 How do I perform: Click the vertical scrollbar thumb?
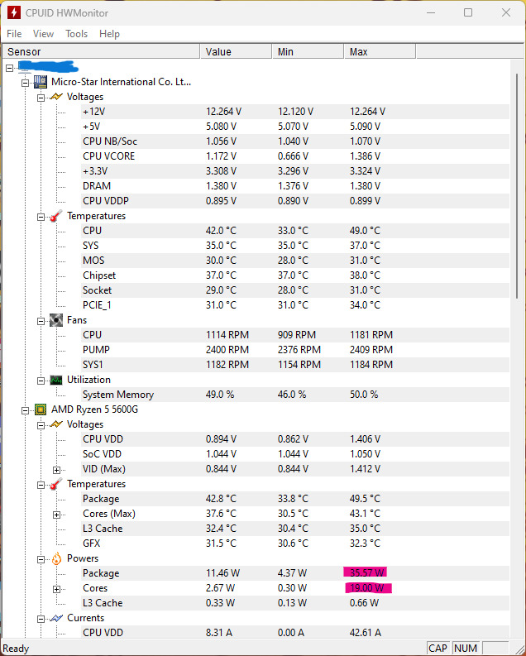click(x=517, y=186)
